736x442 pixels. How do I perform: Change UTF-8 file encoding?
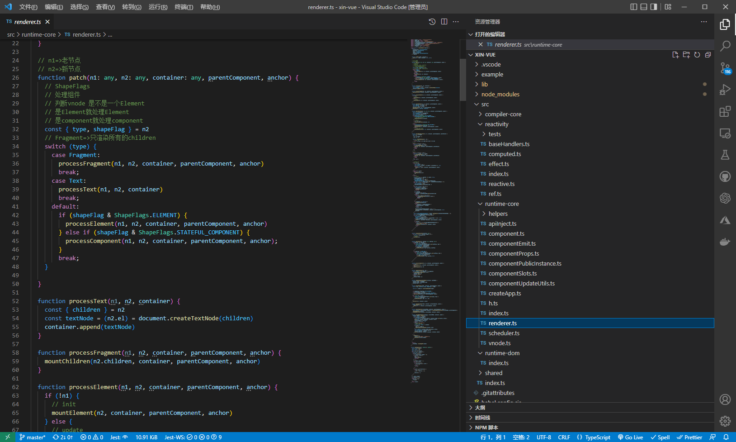[x=544, y=437]
